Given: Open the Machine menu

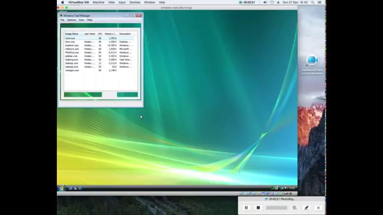Looking at the screenshot, I should [98, 2].
